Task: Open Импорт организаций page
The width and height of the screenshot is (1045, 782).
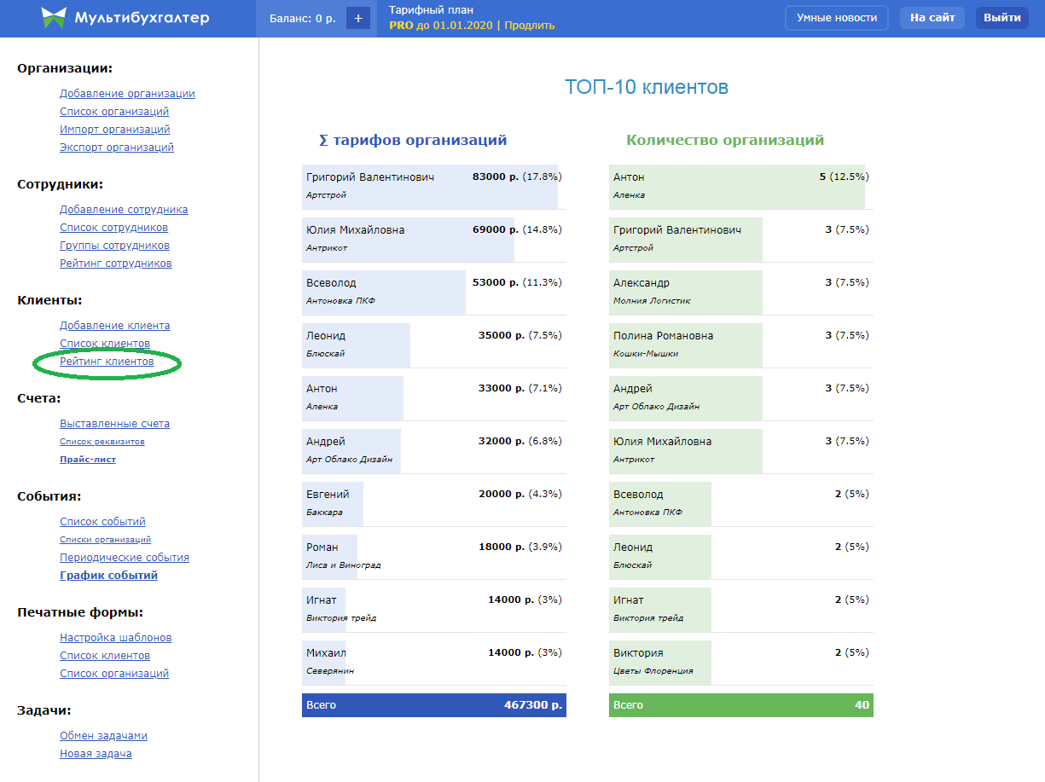Action: pyautogui.click(x=114, y=130)
